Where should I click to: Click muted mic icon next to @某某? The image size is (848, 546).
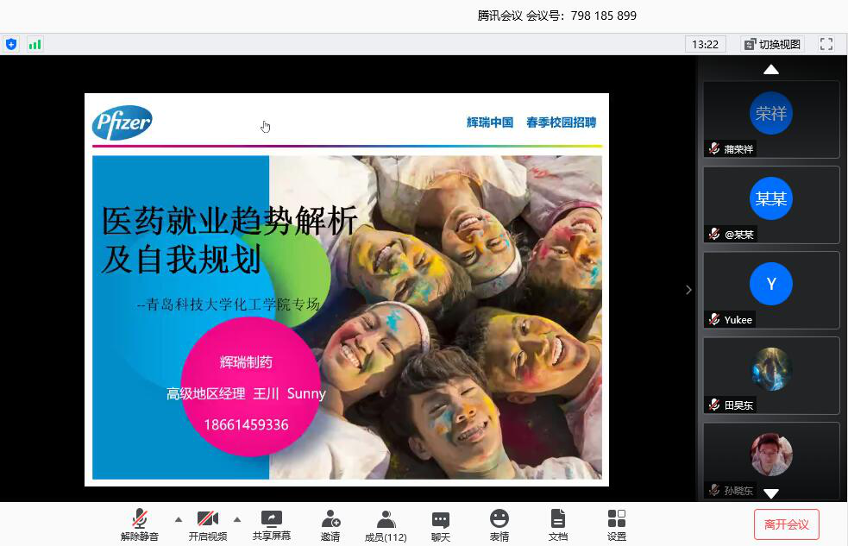point(714,234)
